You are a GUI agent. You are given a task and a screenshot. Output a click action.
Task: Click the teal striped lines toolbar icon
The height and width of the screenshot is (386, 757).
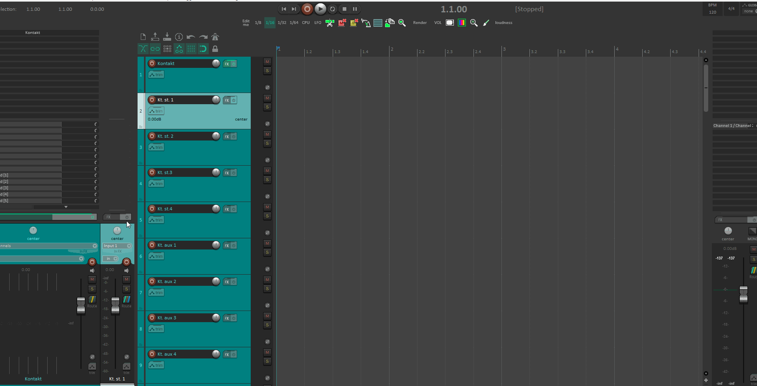378,23
